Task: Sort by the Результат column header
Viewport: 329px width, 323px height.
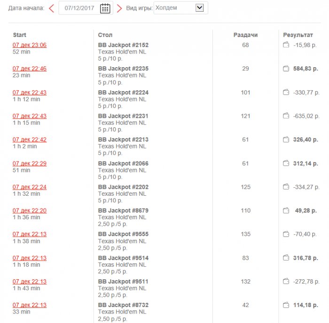Action: coord(298,35)
